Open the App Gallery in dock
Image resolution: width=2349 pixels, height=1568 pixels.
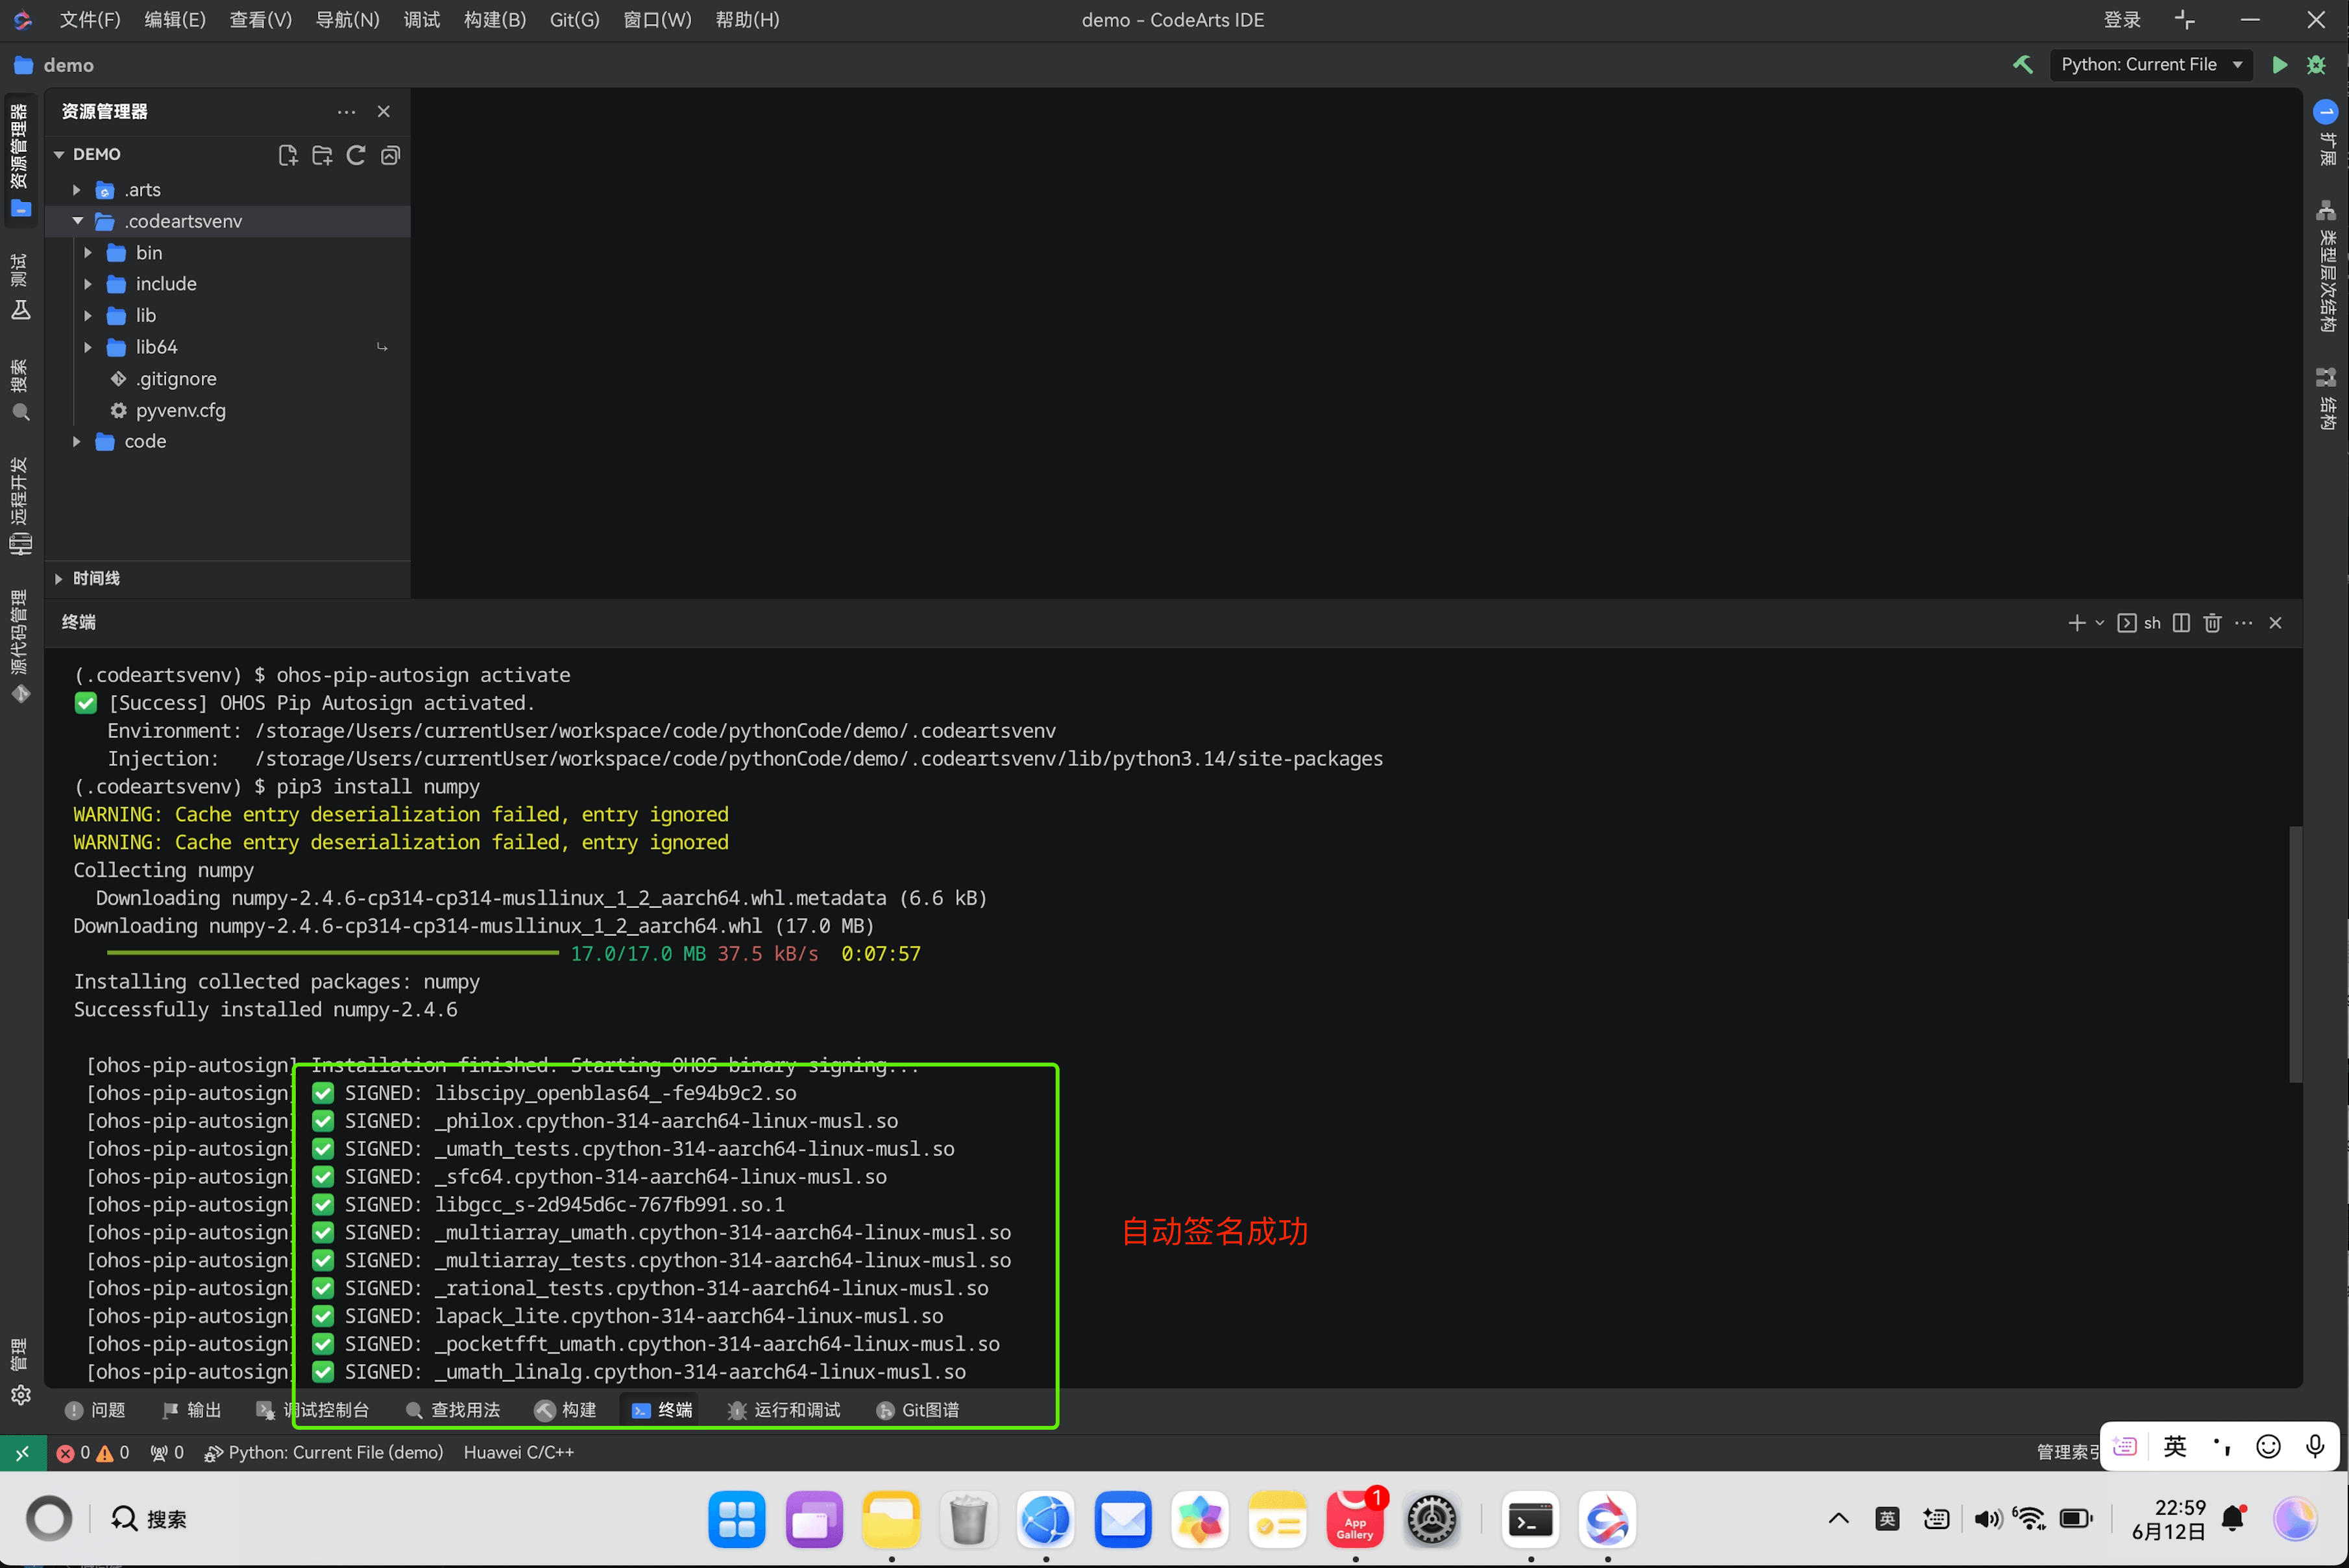[1354, 1520]
